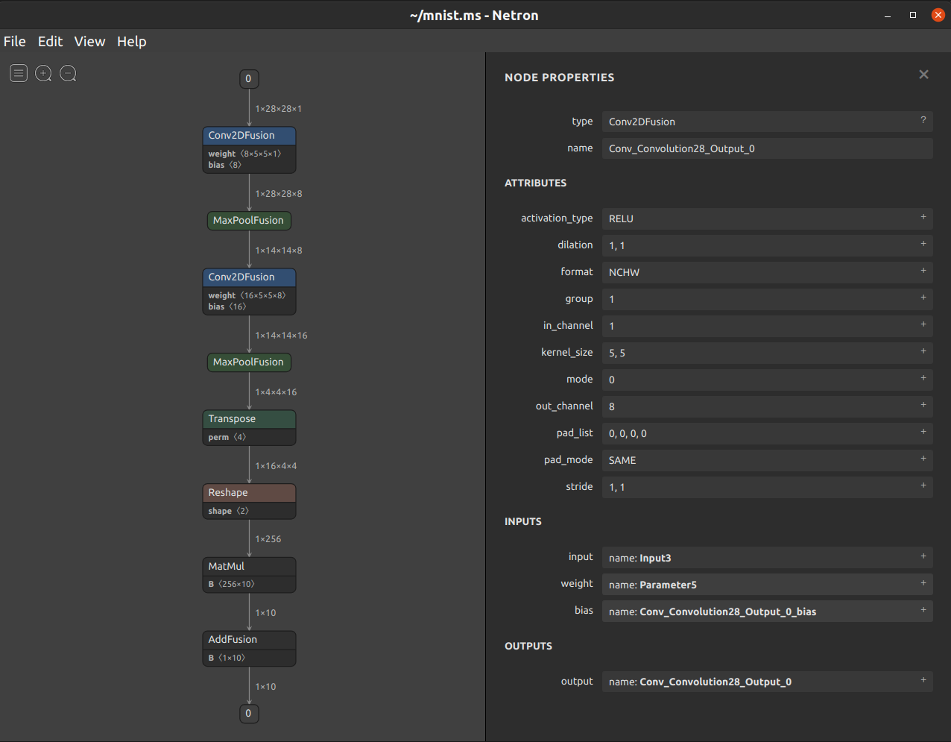
Task: Open the File menu
Action: pos(15,42)
